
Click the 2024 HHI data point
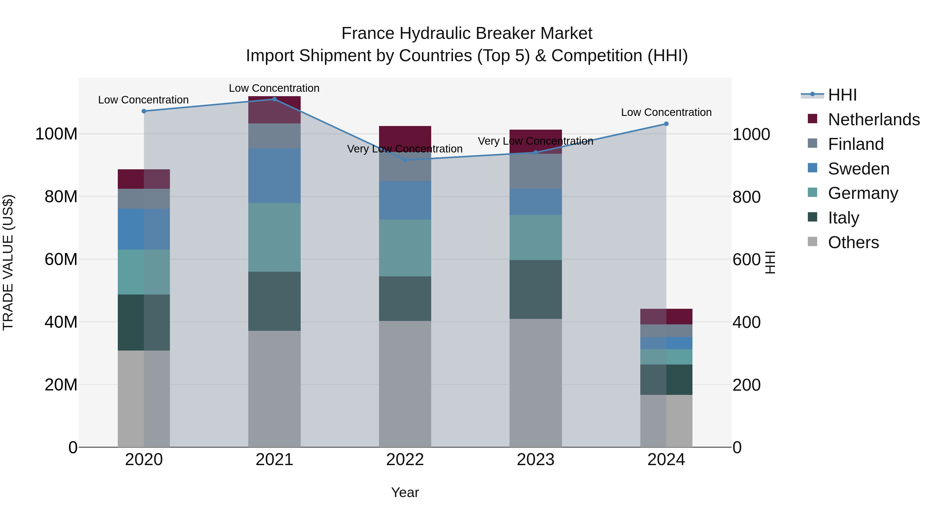(x=666, y=124)
